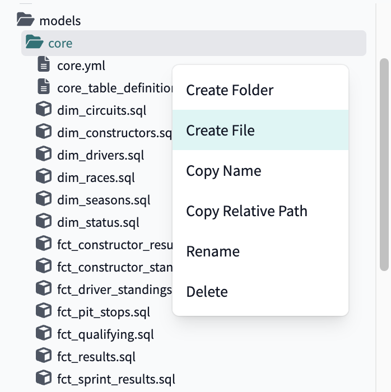Open dim_drivers.sql file name
391x392 pixels.
click(x=100, y=155)
